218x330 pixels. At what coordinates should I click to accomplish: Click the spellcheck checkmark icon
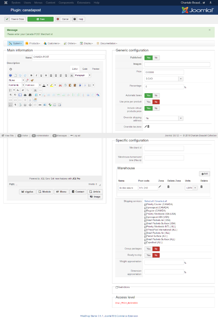point(50,105)
